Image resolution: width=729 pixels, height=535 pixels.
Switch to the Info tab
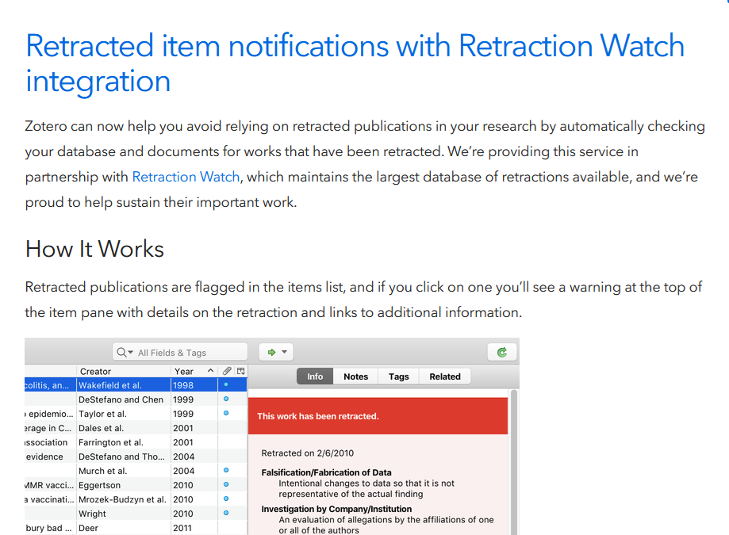[x=315, y=376]
